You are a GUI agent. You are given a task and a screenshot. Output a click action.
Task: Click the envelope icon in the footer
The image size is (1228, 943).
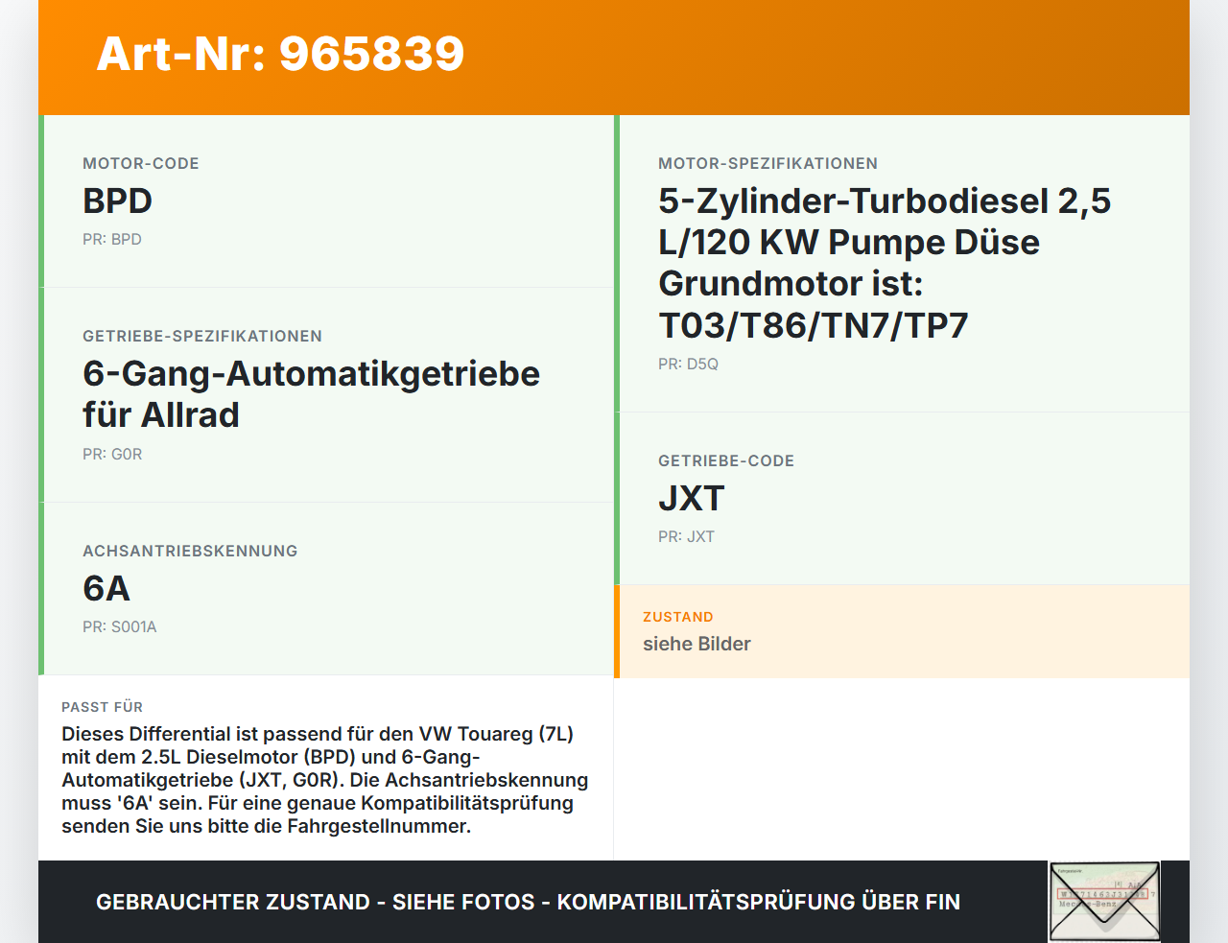[1104, 902]
